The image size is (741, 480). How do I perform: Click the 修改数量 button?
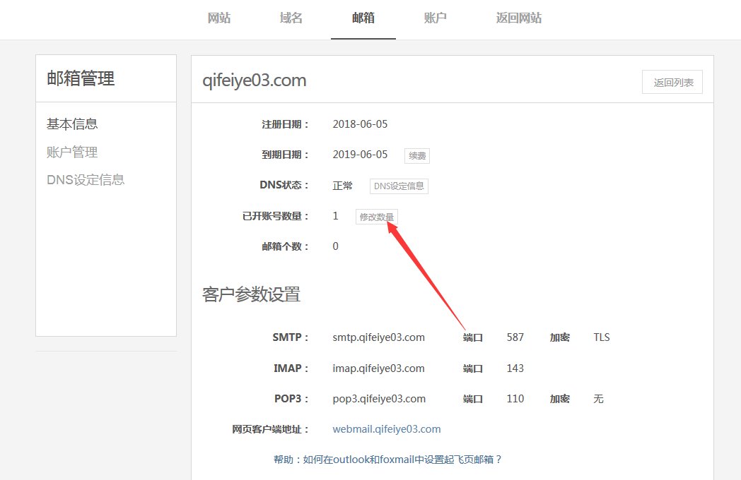click(377, 217)
